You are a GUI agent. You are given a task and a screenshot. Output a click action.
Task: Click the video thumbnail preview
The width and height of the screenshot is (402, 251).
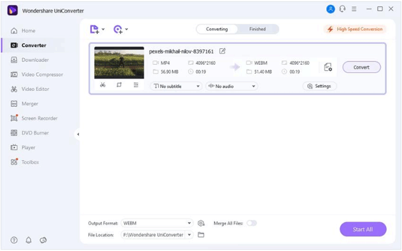coord(119,63)
